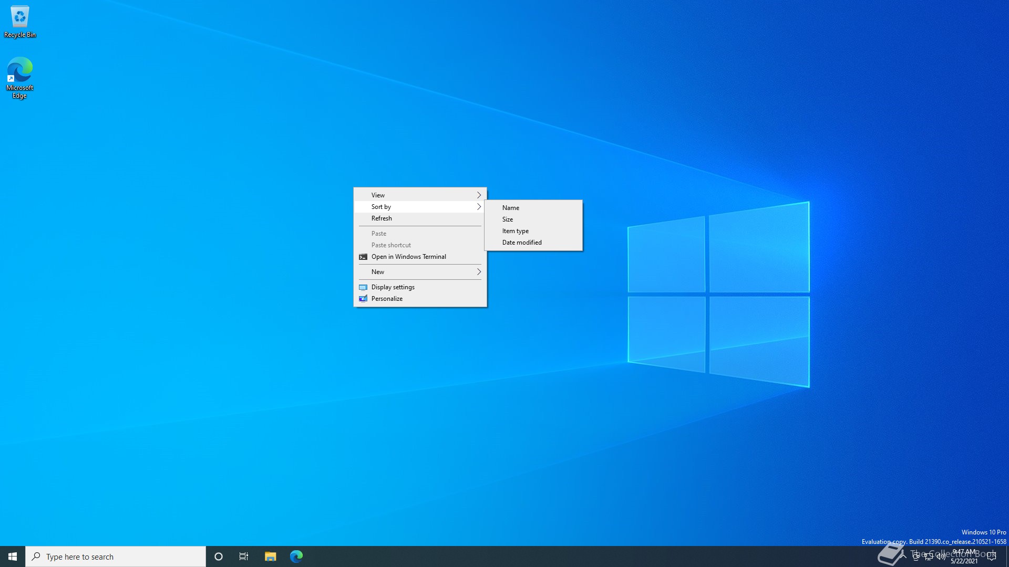The height and width of the screenshot is (567, 1009).
Task: Choose Item type sort option
Action: (515, 231)
